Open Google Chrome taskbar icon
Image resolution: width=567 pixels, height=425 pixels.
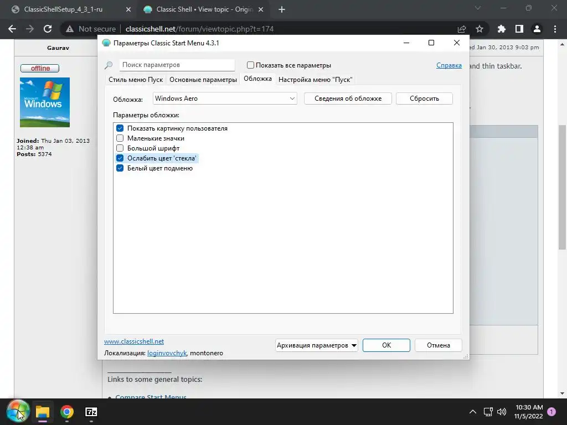(67, 412)
